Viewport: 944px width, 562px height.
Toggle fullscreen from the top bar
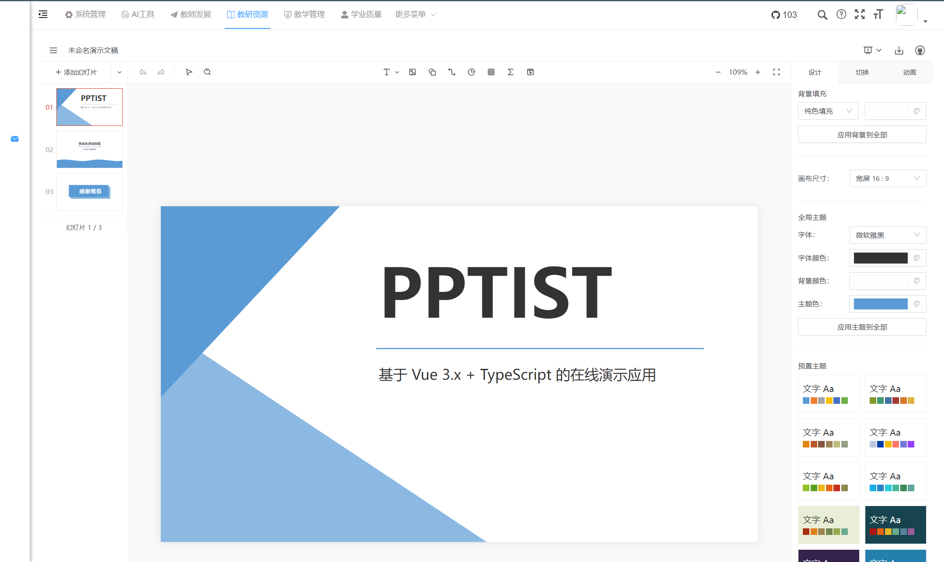[860, 14]
